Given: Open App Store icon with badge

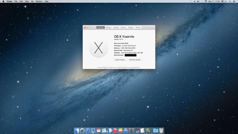Looking at the screenshot, I should point(126,130).
